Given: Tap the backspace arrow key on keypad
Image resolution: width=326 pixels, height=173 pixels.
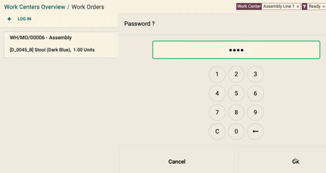Looking at the screenshot, I should coord(256,132).
